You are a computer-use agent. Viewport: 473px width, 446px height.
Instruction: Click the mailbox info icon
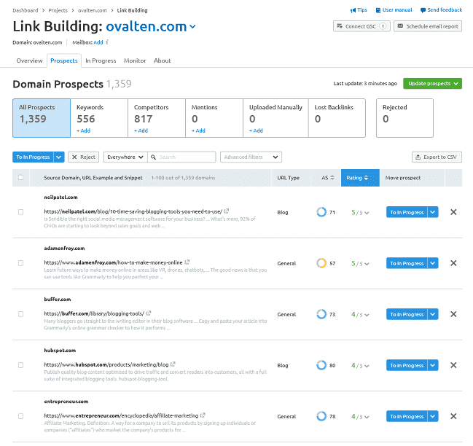107,42
